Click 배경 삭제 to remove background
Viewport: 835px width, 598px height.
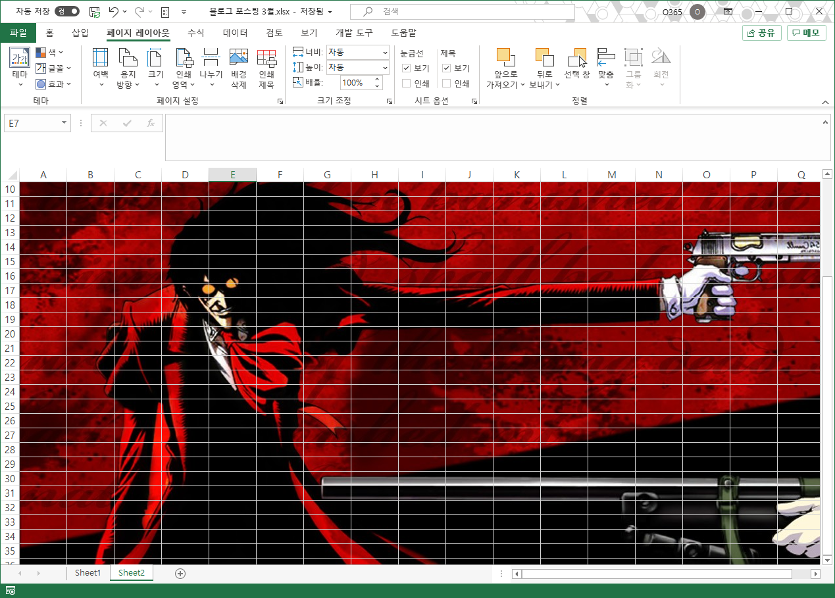pos(239,68)
